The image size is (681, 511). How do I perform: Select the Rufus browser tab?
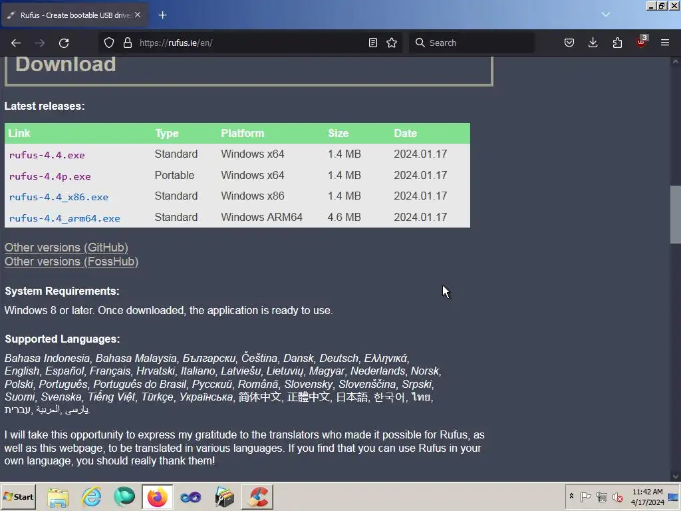[x=74, y=15]
